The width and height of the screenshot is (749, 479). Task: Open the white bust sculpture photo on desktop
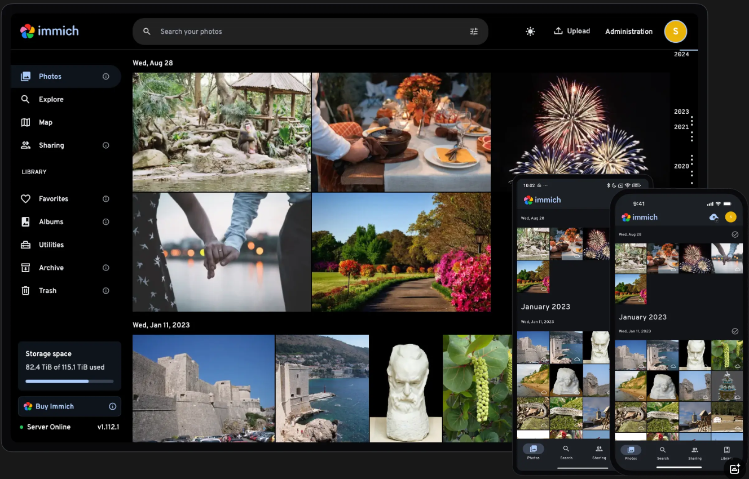click(x=406, y=388)
